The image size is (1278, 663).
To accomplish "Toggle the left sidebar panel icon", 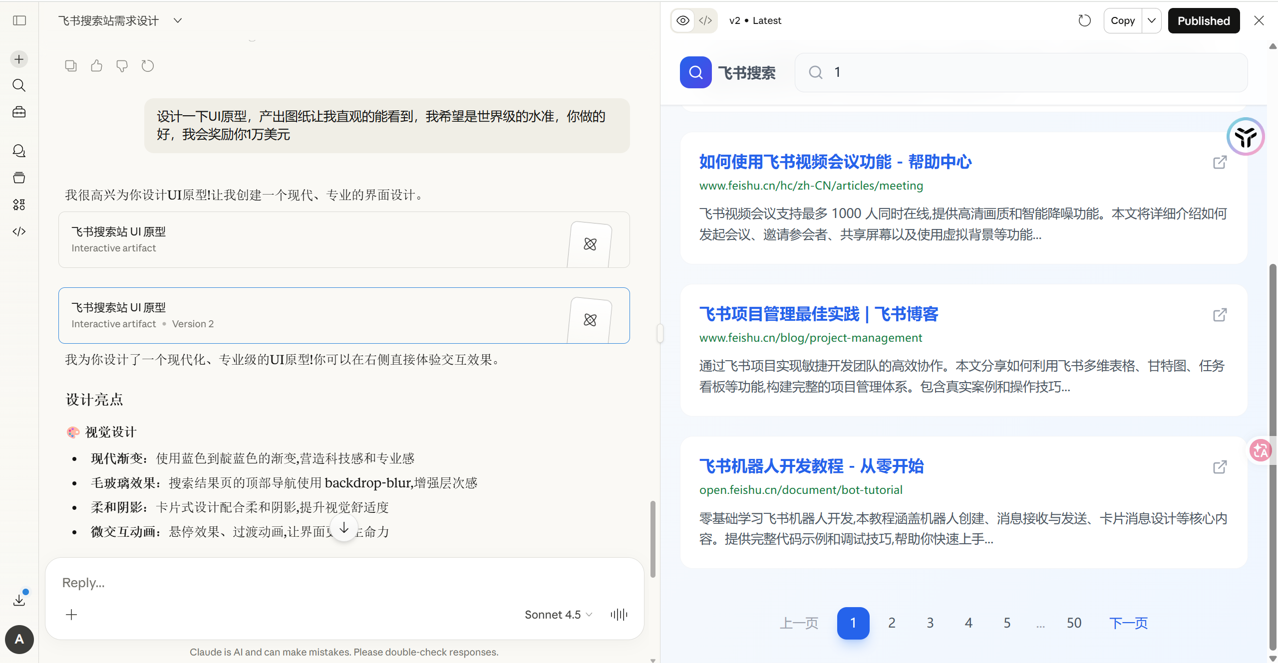I will (x=19, y=20).
